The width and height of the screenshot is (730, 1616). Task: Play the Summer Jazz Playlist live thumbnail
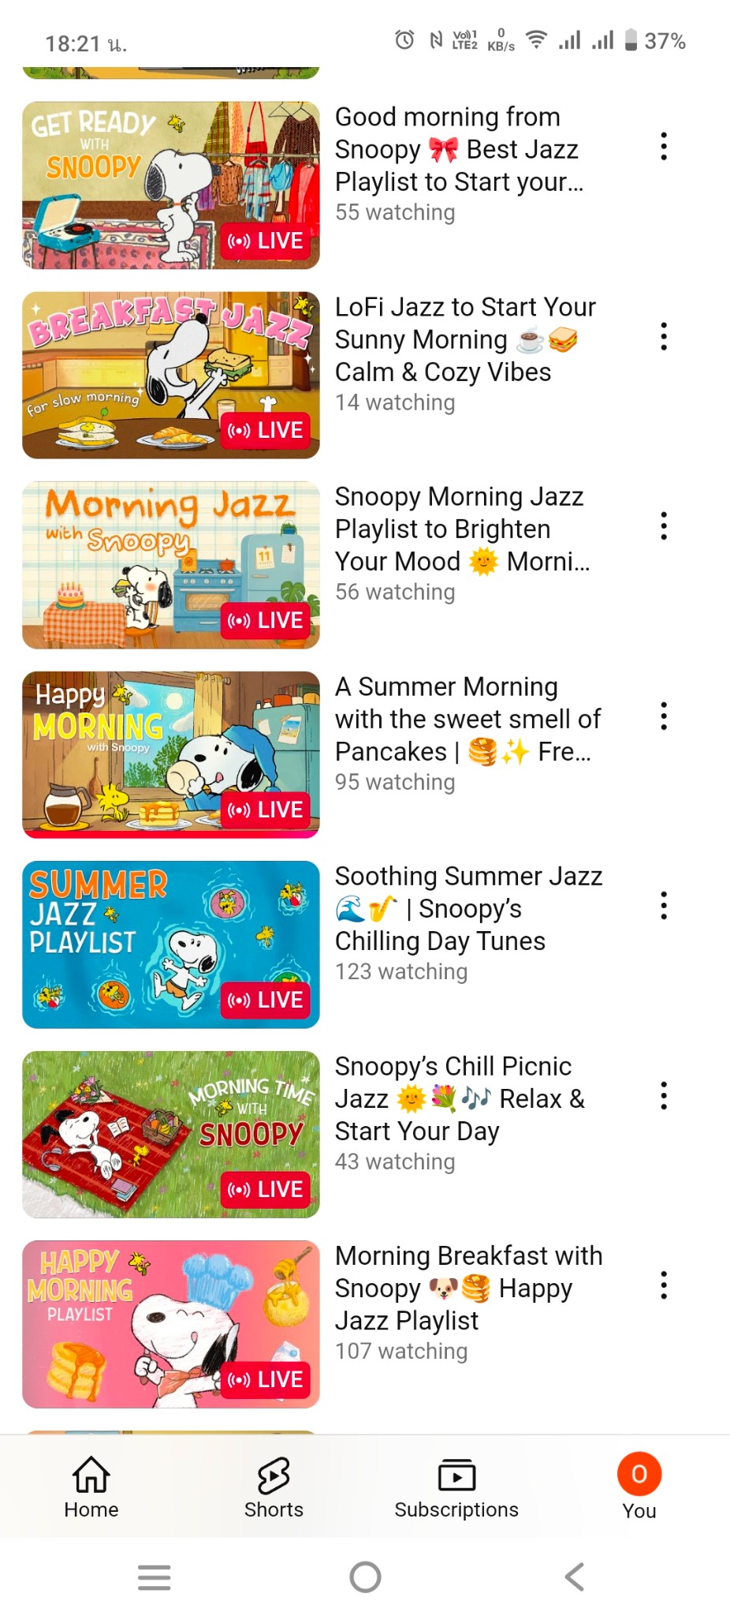click(171, 945)
